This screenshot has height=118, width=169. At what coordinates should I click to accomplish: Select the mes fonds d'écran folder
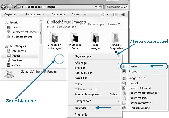tap(75, 41)
